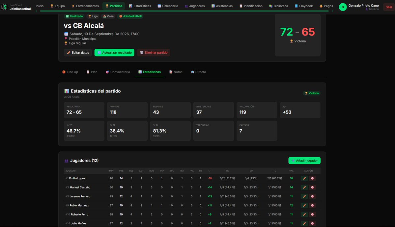
Task: Switch to the Directo tab
Action: click(x=198, y=72)
